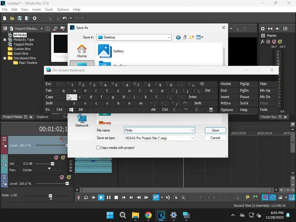Click the record microphone button in transport
The image size is (296, 222).
[79, 197]
